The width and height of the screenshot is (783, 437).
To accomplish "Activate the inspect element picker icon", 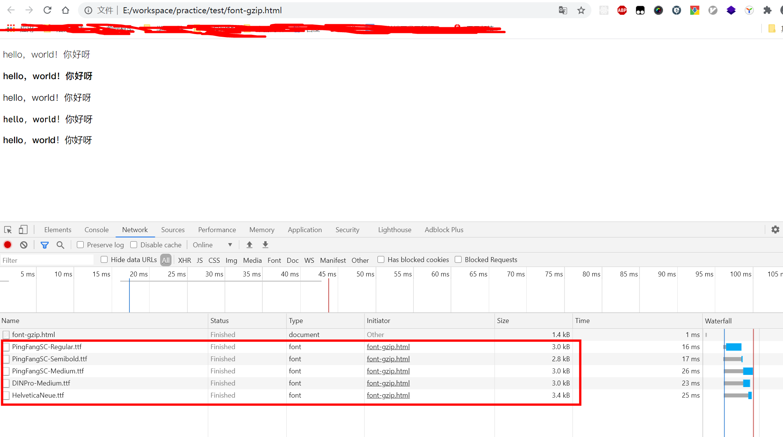I will pyautogui.click(x=8, y=229).
